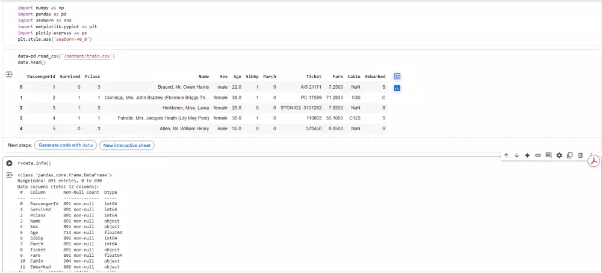Click the plt.style.use('seaborn-v0_8') line
Image resolution: width=602 pixels, height=273 pixels.
55,39
